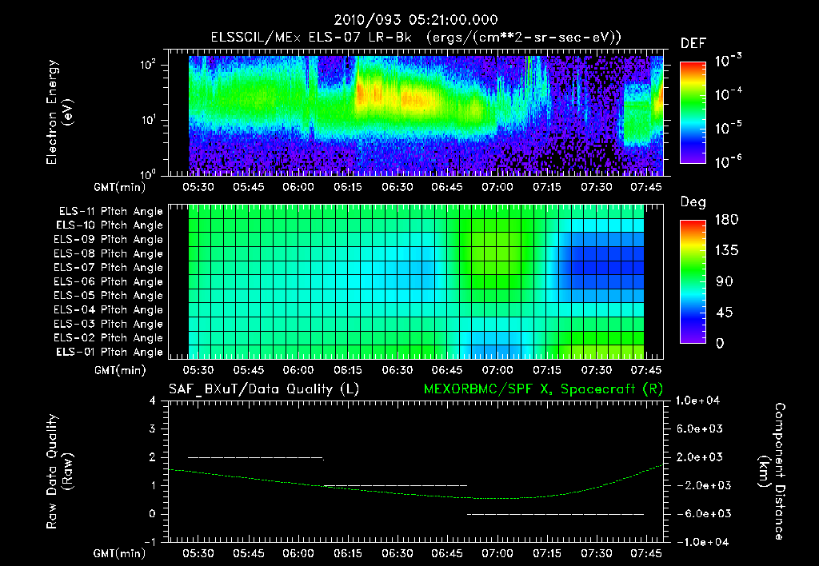The image size is (819, 566).
Task: Click the 135 value on the Deg scale
Action: pos(726,251)
